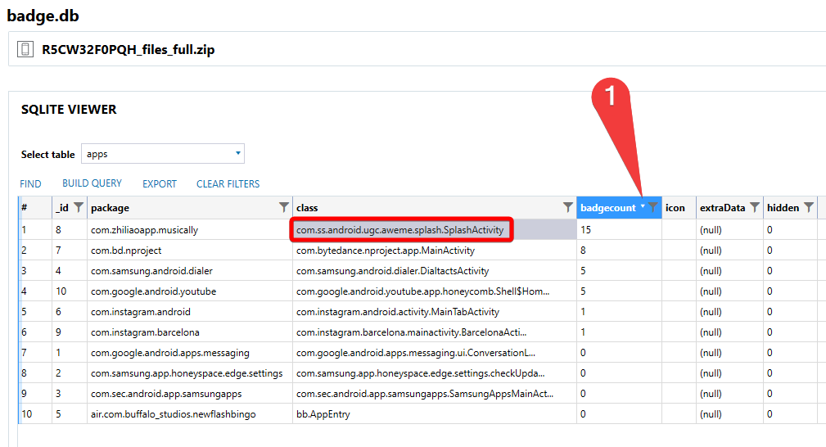The height and width of the screenshot is (447, 826).
Task: Open the Select table dropdown showing apps
Action: click(x=163, y=154)
